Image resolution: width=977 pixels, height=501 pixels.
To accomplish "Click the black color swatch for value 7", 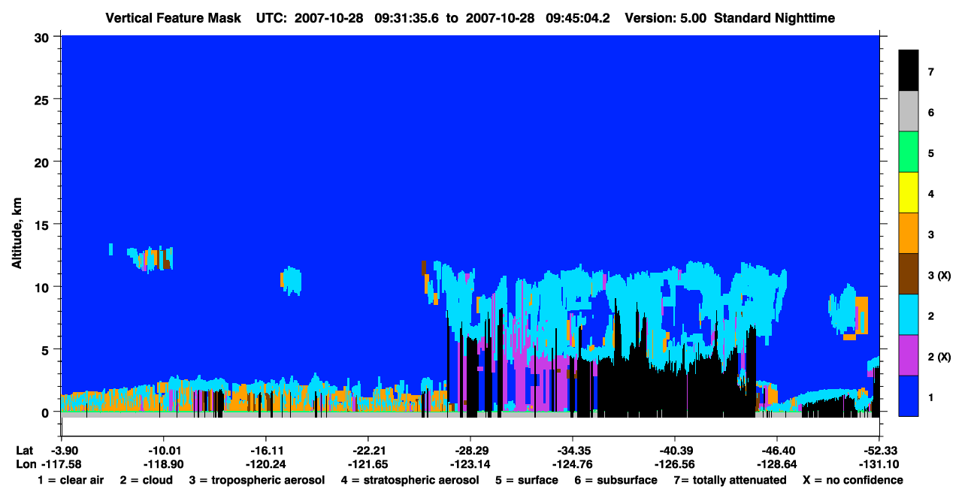I will [x=909, y=71].
